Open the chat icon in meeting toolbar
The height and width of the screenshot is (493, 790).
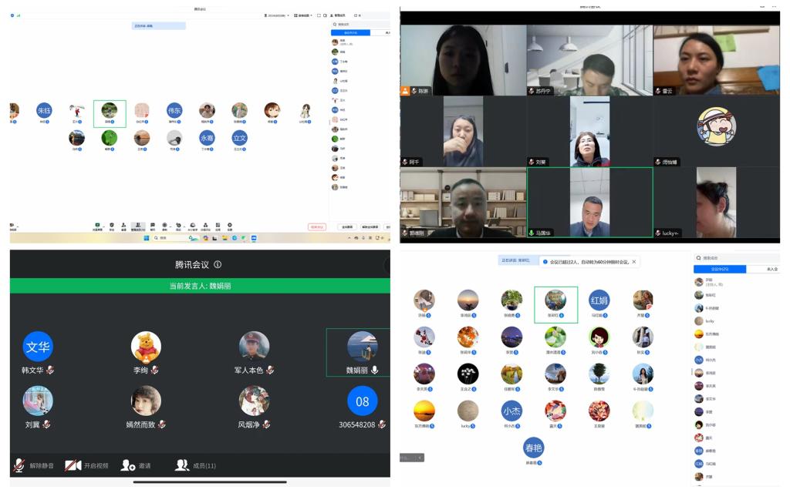(x=152, y=226)
